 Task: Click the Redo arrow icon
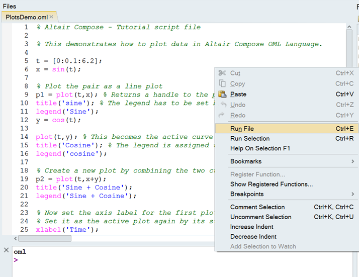pyautogui.click(x=222, y=115)
